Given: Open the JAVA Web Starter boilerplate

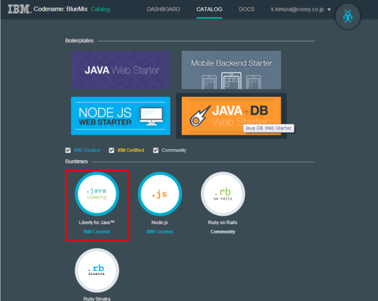Looking at the screenshot, I should point(120,70).
